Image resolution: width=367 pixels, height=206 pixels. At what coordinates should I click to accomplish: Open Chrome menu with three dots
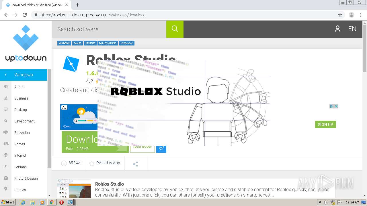(x=361, y=15)
